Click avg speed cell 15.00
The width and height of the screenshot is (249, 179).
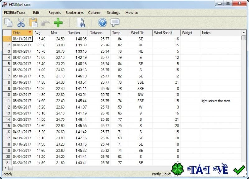coord(41,57)
